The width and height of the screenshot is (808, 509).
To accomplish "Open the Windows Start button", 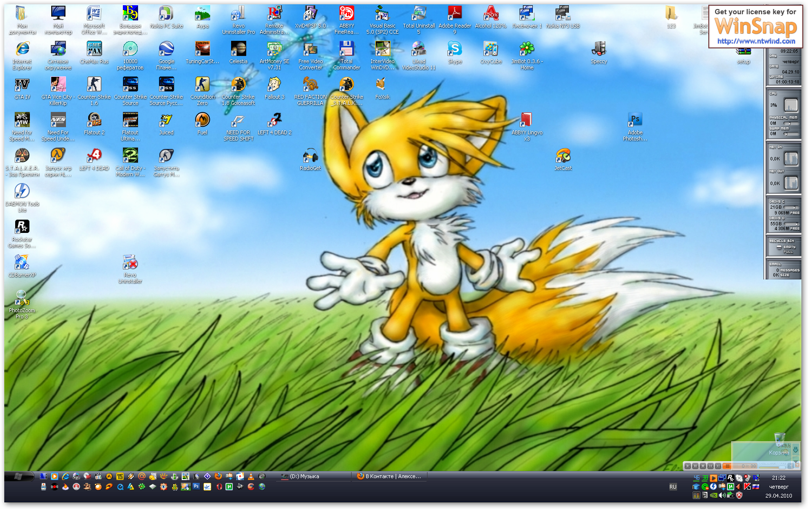I will pos(19,476).
